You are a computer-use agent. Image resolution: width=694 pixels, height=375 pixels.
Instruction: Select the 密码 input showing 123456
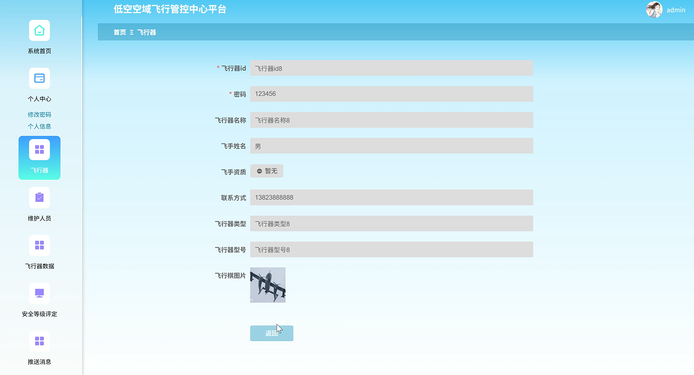point(391,94)
